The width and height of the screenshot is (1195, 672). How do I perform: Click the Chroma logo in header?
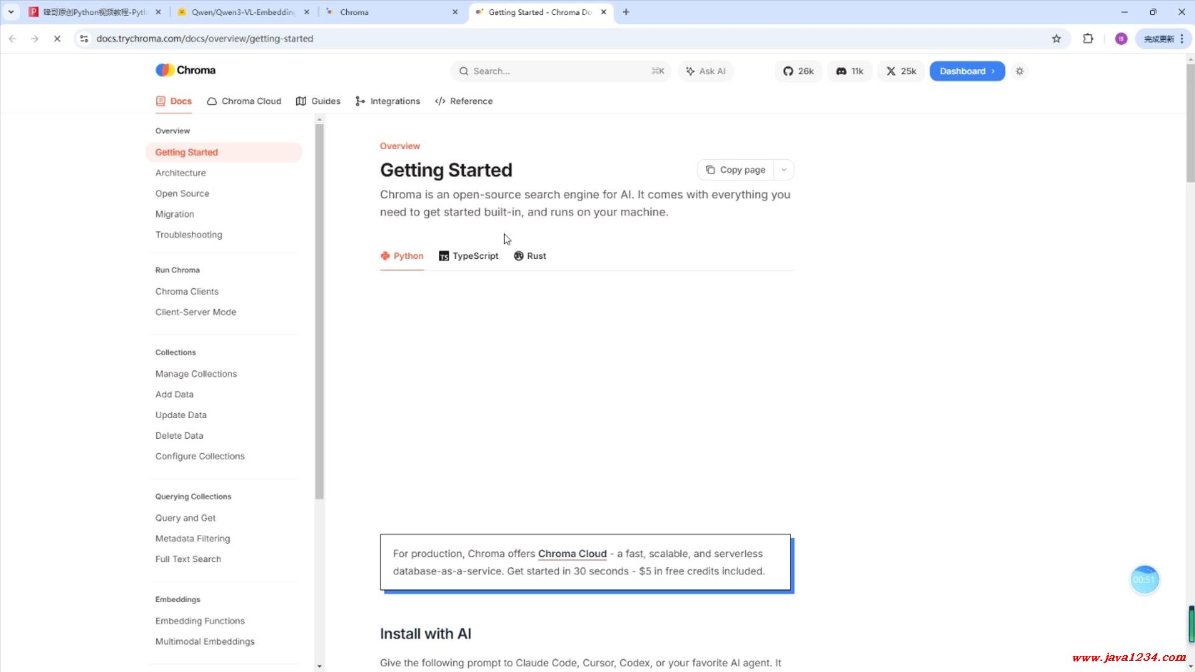point(185,70)
